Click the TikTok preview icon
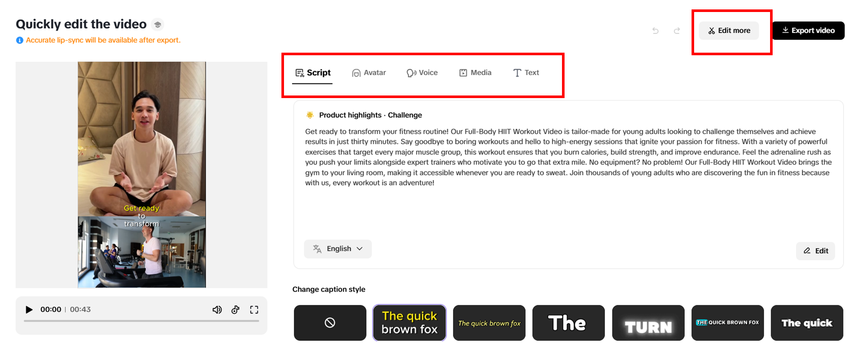The height and width of the screenshot is (343, 858). point(236,310)
